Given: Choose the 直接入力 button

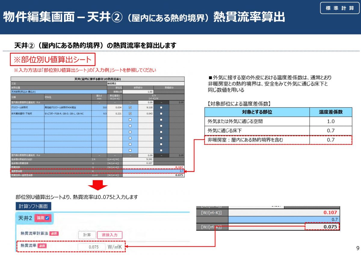Looking at the screenshot, I should (109, 235).
